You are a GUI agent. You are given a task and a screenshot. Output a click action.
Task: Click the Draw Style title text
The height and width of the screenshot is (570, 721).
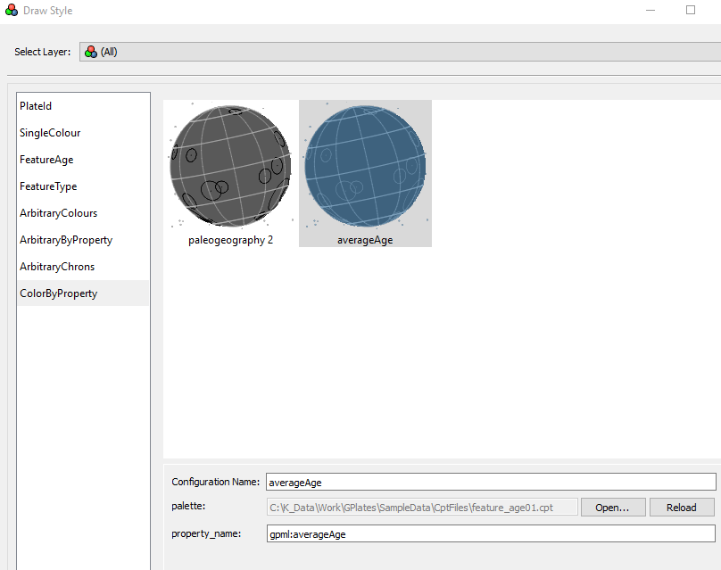click(x=48, y=11)
